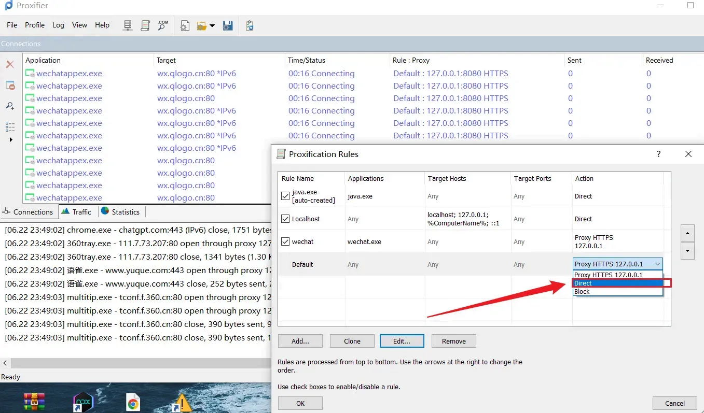Click the Received column header

[x=673, y=60]
